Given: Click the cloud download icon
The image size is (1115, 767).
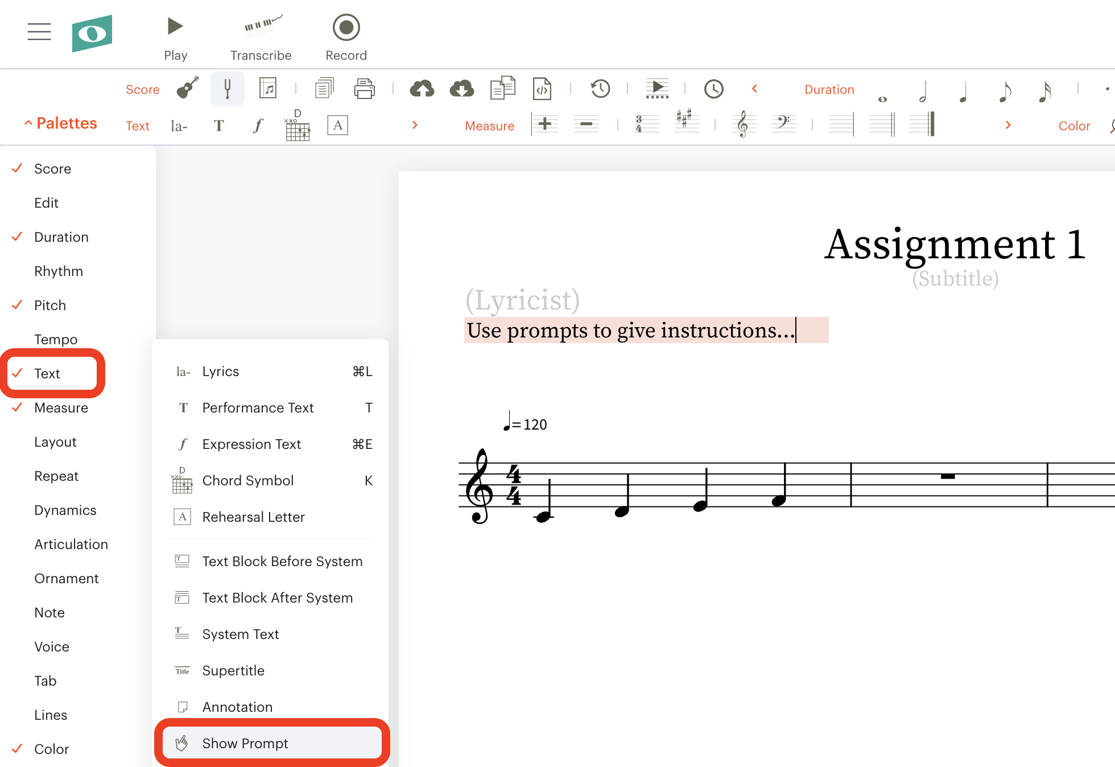Looking at the screenshot, I should (461, 88).
